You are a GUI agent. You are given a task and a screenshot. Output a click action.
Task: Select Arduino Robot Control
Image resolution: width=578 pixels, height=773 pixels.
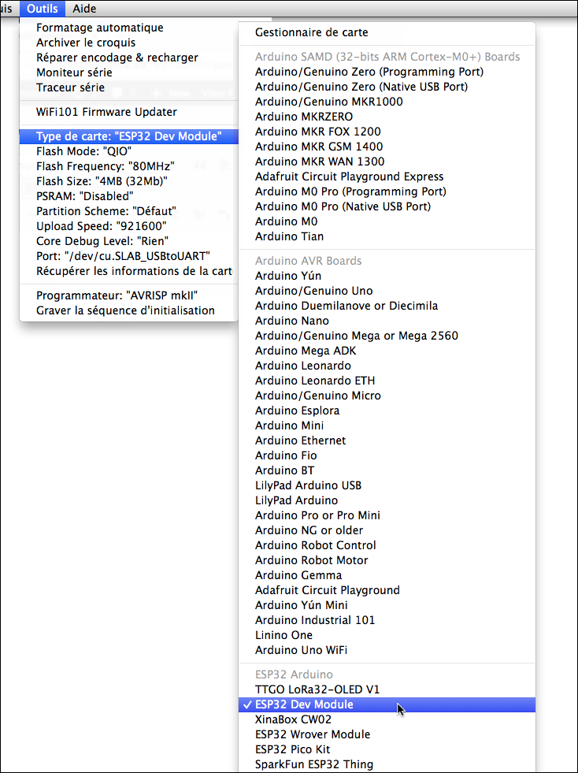tap(387, 545)
